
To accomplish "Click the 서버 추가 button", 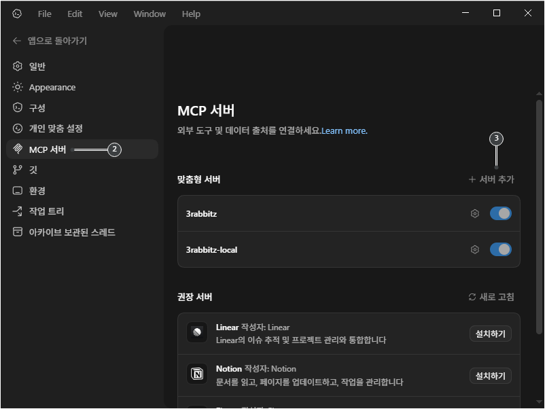I will (x=491, y=179).
